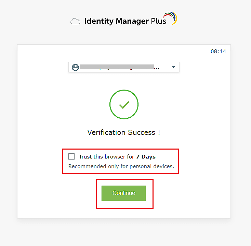Click the word 'Plus' in header
This screenshot has height=246, width=251.
tap(158, 21)
